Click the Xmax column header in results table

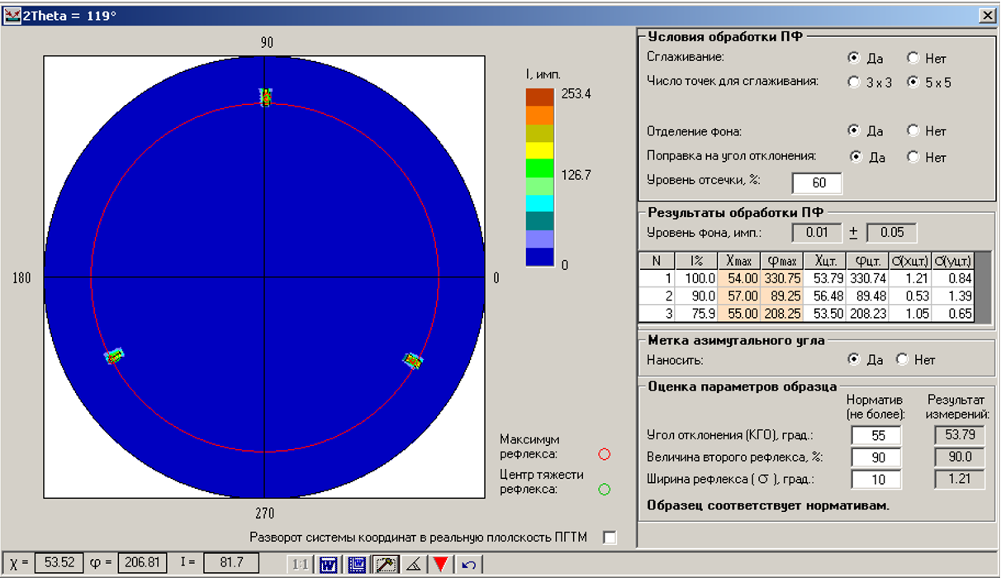(738, 261)
